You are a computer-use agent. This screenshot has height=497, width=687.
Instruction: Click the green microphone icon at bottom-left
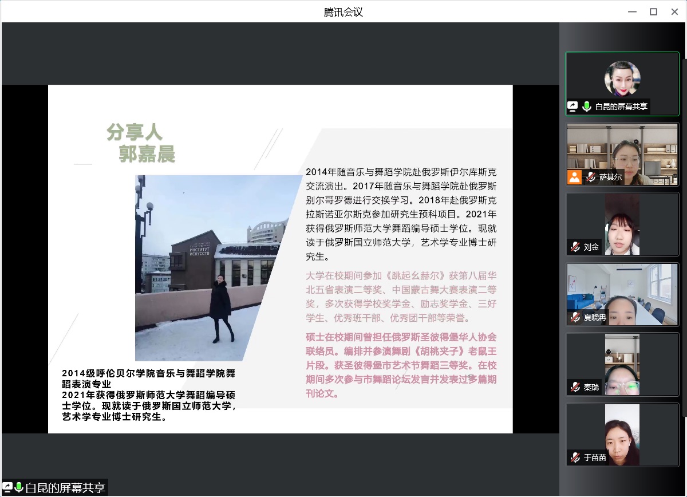pos(19,487)
